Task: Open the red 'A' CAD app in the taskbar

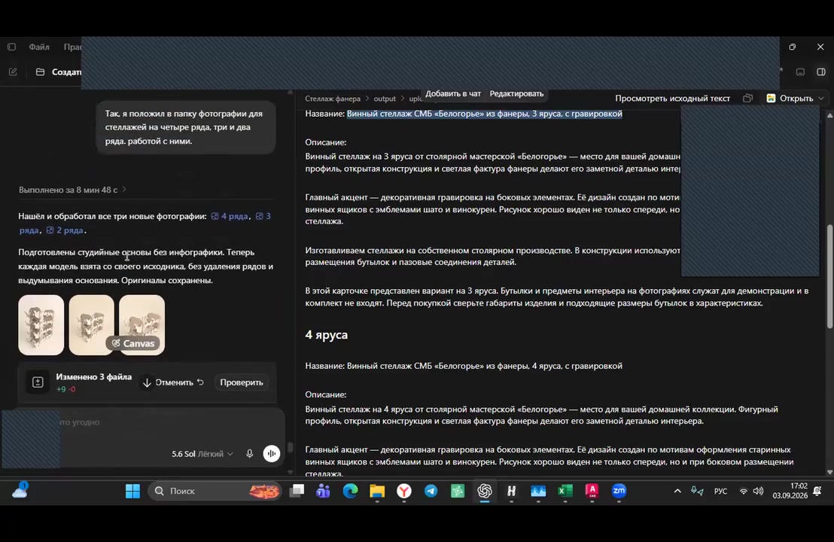Action: tap(592, 491)
